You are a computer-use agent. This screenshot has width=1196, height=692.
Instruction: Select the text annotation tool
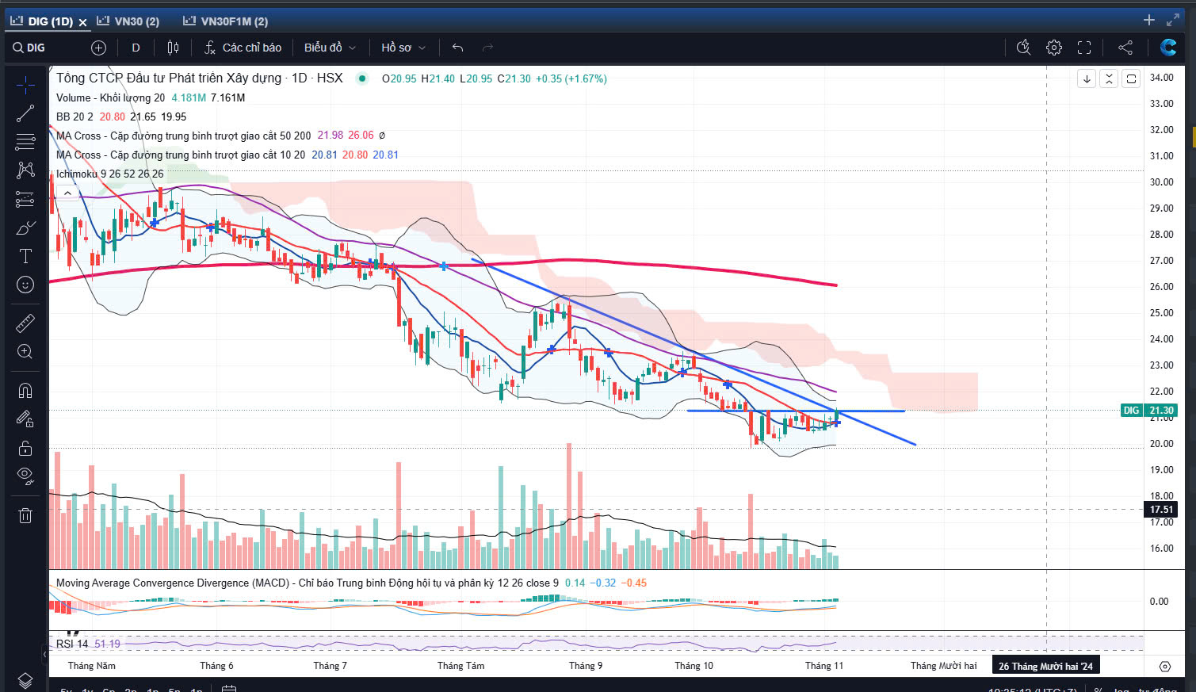pyautogui.click(x=25, y=256)
